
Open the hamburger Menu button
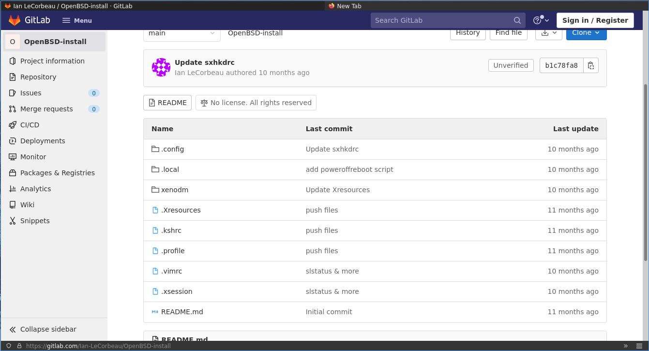77,20
